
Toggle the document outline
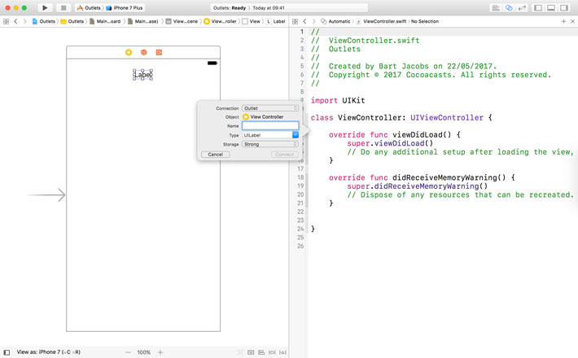pos(7,352)
